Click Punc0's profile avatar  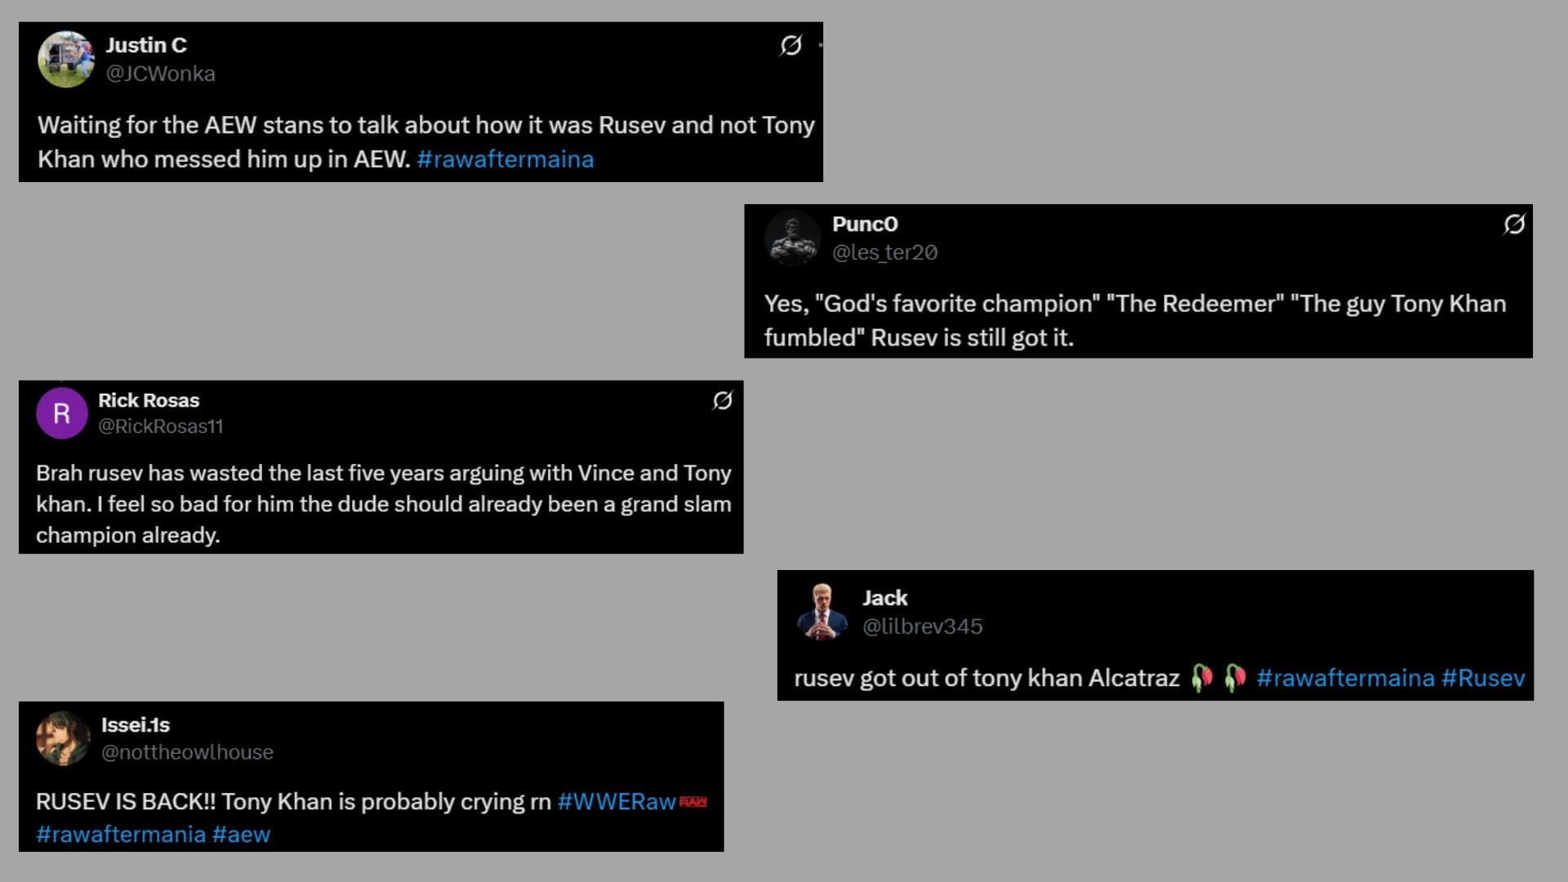(793, 238)
